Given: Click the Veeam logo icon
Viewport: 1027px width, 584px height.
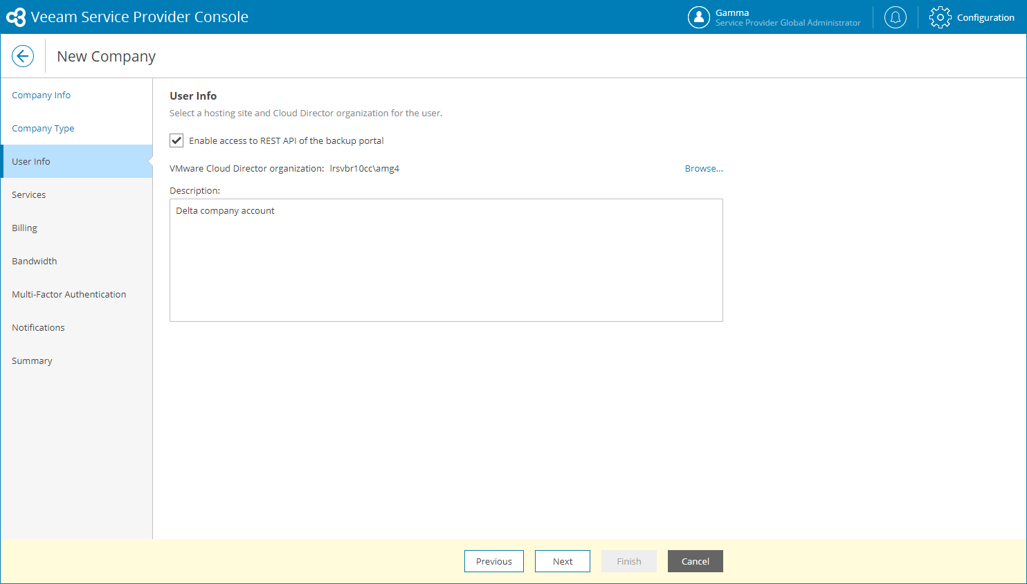Looking at the screenshot, I should coord(15,17).
